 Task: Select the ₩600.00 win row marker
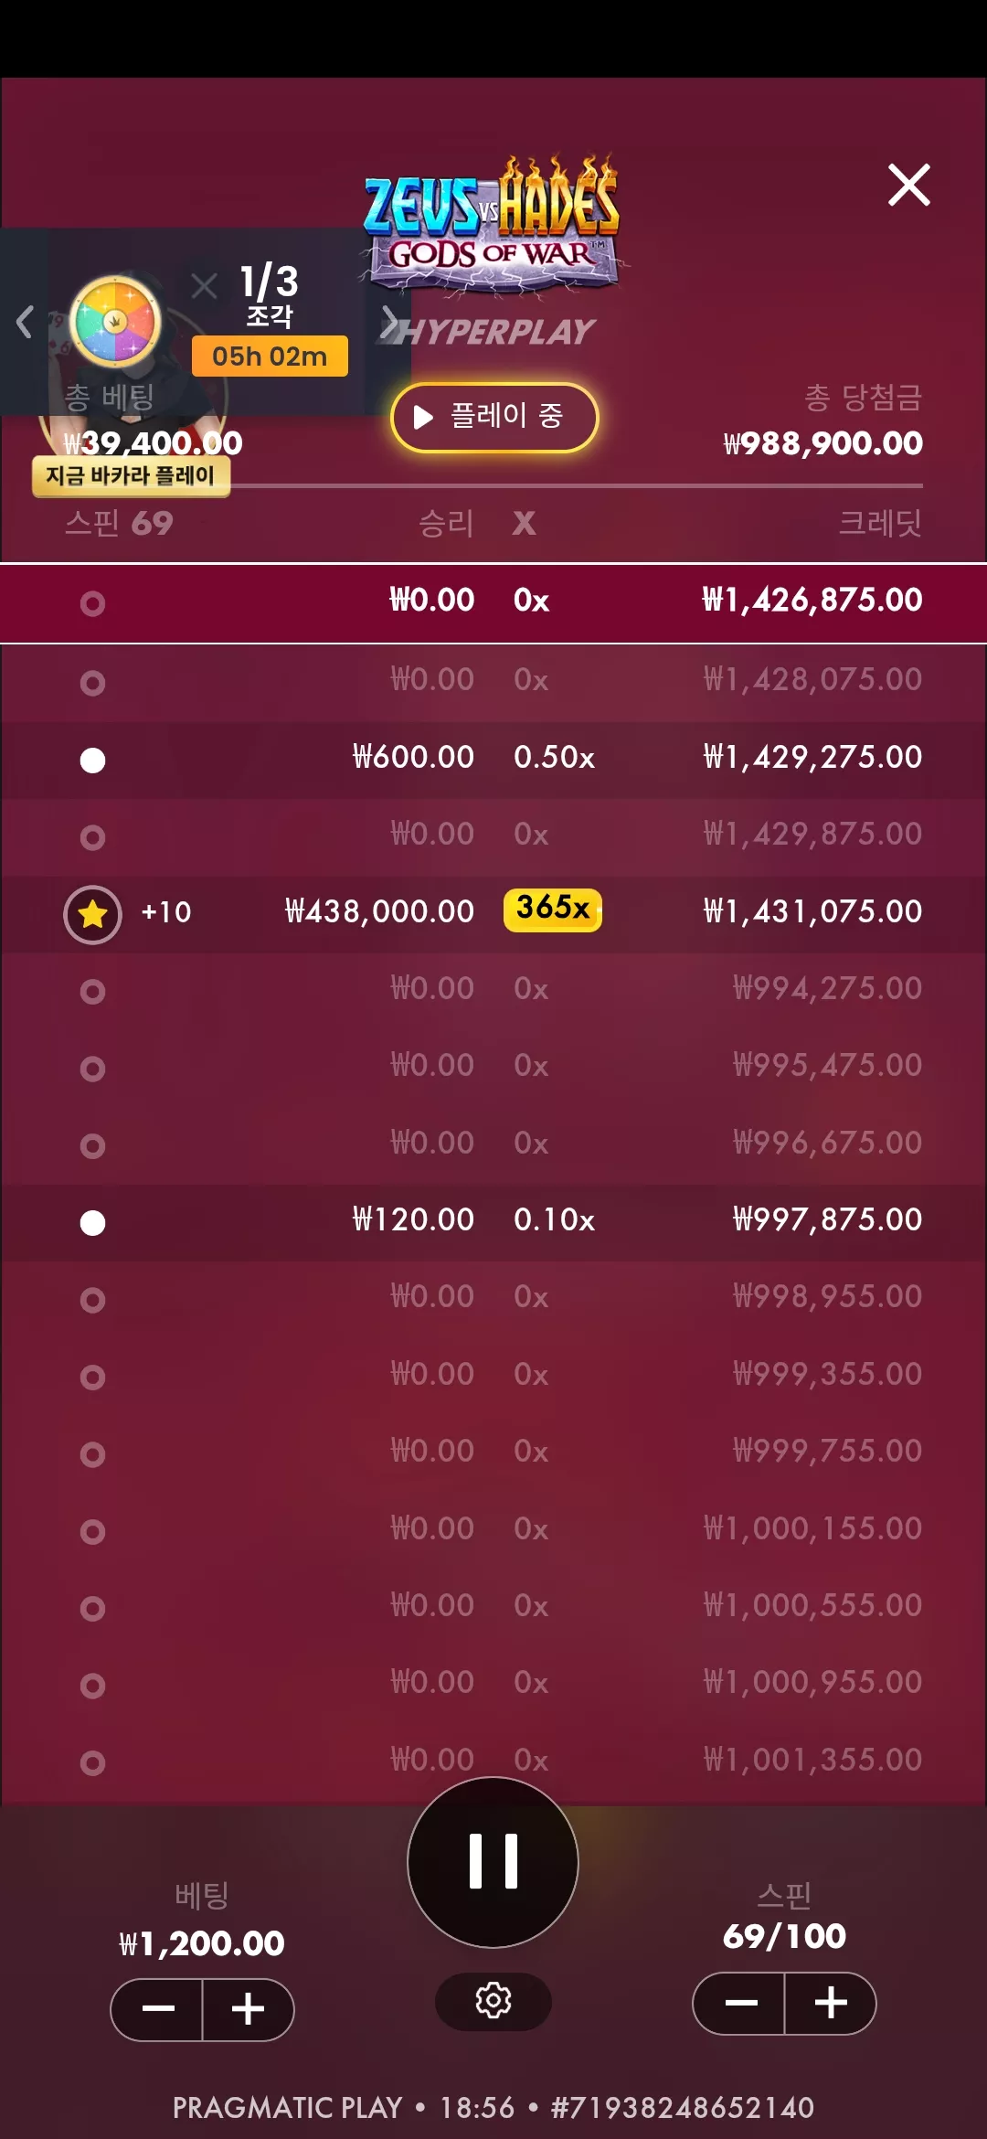click(x=92, y=761)
